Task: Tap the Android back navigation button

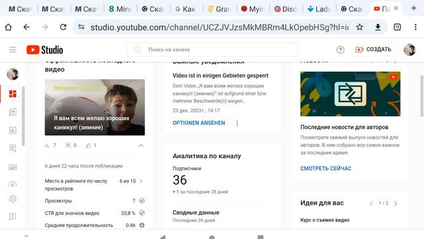Action: pyautogui.click(x=162, y=237)
